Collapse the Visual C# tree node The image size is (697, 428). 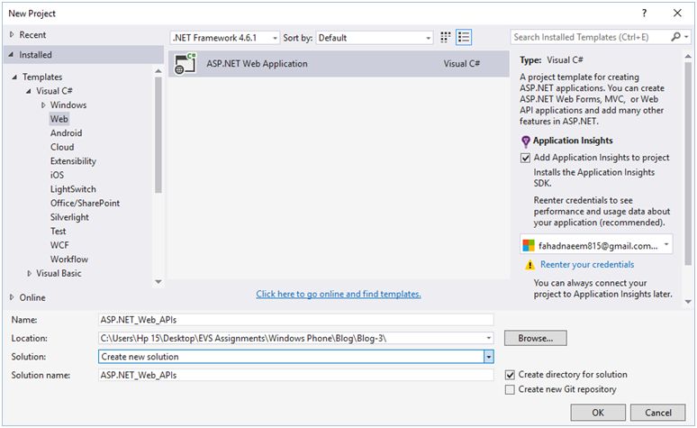pos(29,91)
